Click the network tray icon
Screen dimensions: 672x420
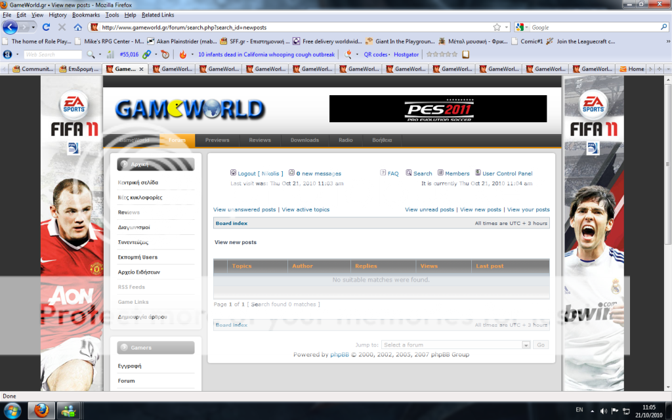[625, 411]
